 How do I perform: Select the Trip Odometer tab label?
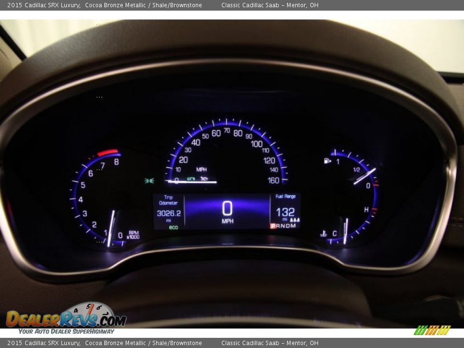pyautogui.click(x=168, y=199)
